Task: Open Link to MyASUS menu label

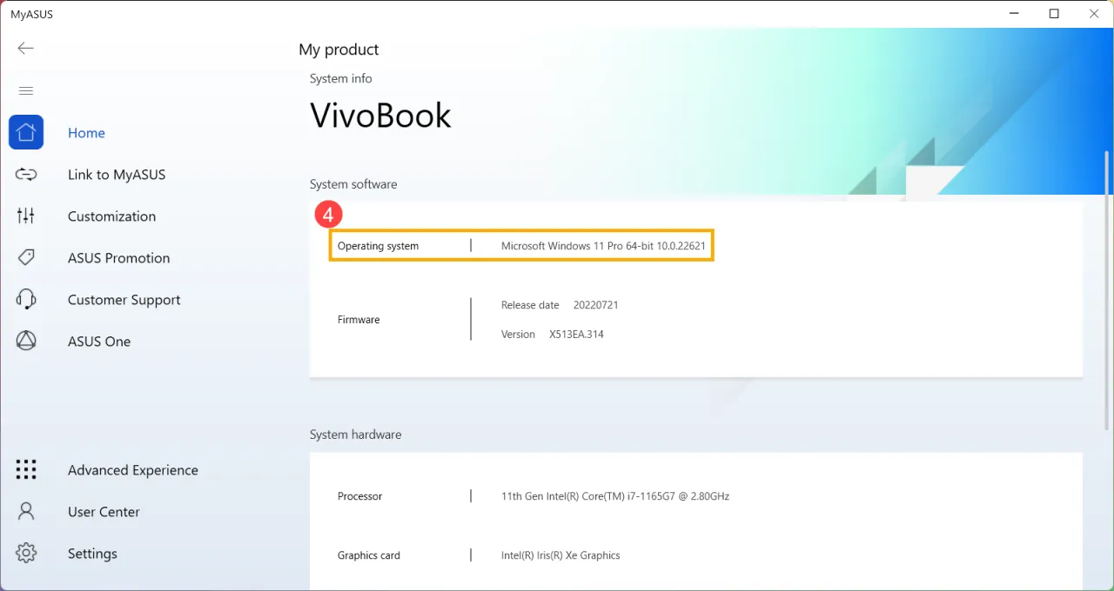Action: click(117, 175)
